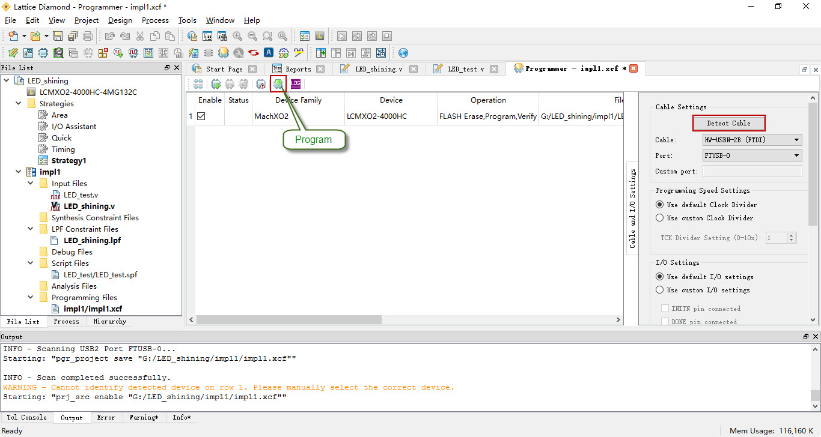The height and width of the screenshot is (437, 821).
Task: Select Use default Clock Divider
Action: 659,205
